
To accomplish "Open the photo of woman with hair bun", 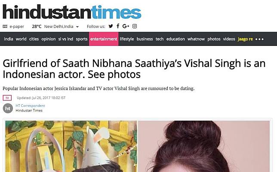I will (x=204, y=146).
